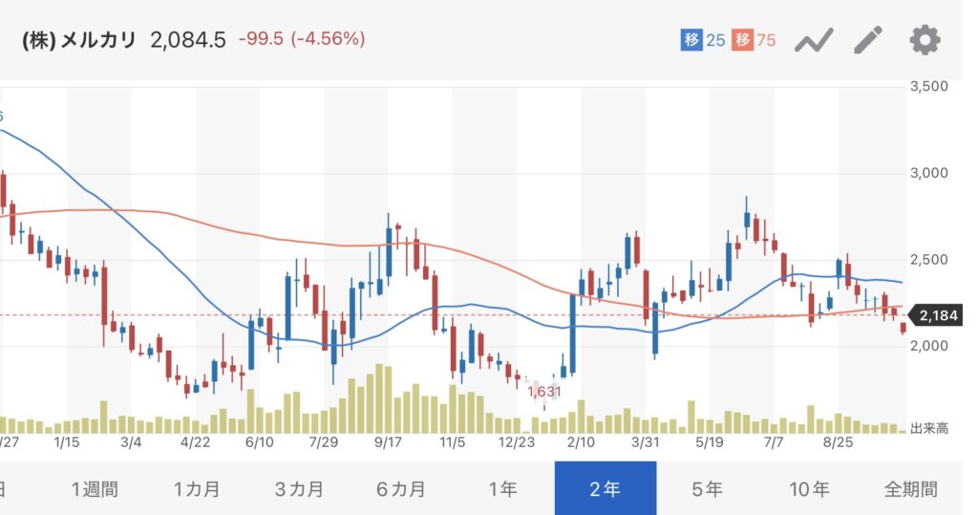This screenshot has width=978, height=515.
Task: Click the 出来高 volume label
Action: [928, 429]
